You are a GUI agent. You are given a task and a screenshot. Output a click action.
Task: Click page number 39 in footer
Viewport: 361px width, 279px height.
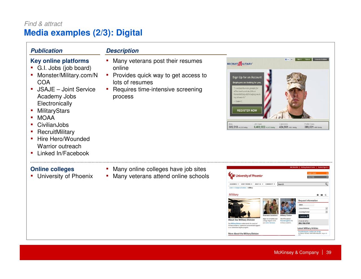click(329, 252)
